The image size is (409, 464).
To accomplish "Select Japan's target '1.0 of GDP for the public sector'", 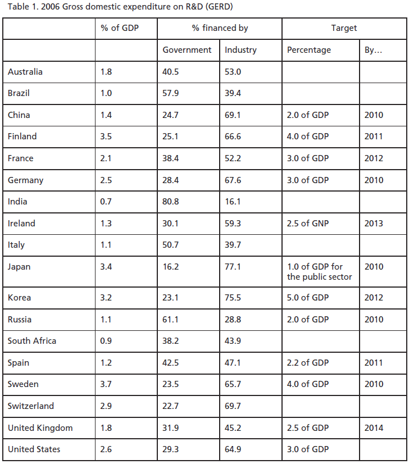I will (x=319, y=272).
